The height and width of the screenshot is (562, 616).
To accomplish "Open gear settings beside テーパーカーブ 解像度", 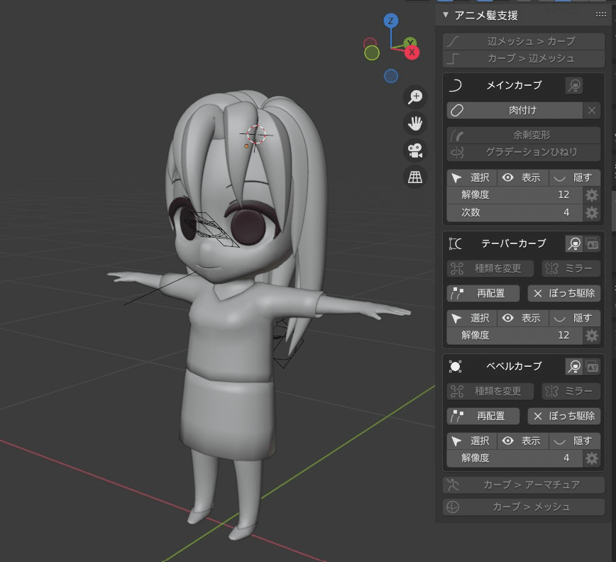I will coord(592,336).
